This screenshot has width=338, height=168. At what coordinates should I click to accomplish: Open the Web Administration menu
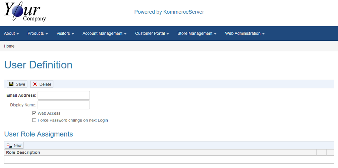(x=245, y=33)
